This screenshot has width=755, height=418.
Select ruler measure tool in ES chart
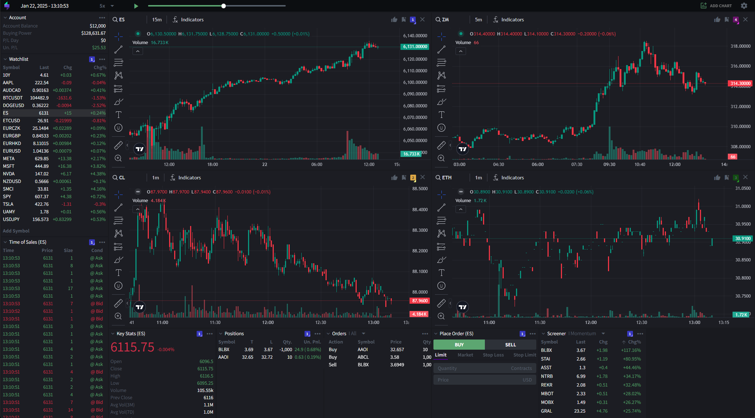pos(118,145)
